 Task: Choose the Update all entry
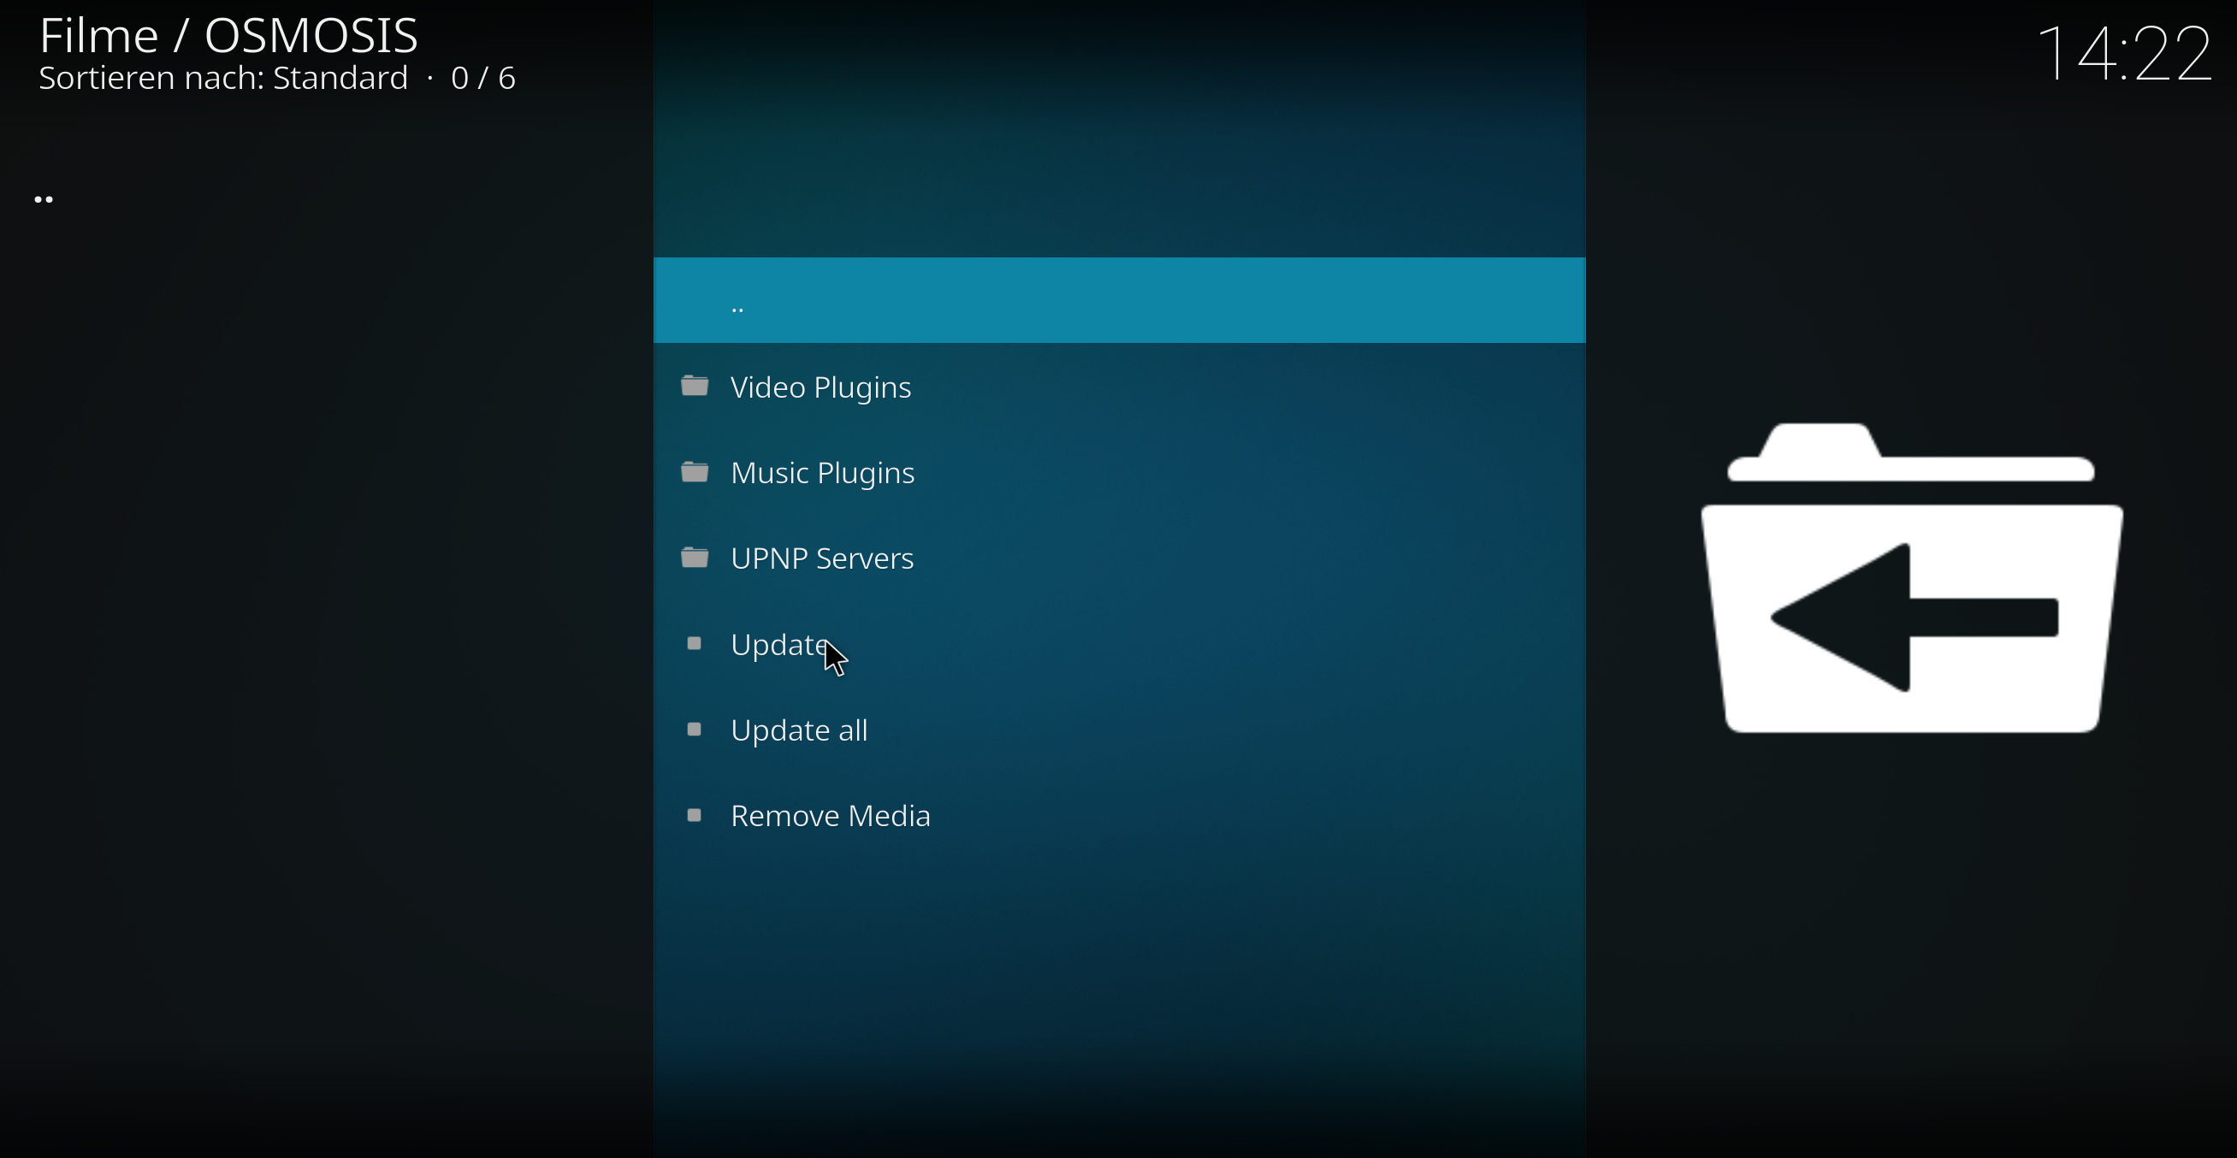(x=1120, y=730)
